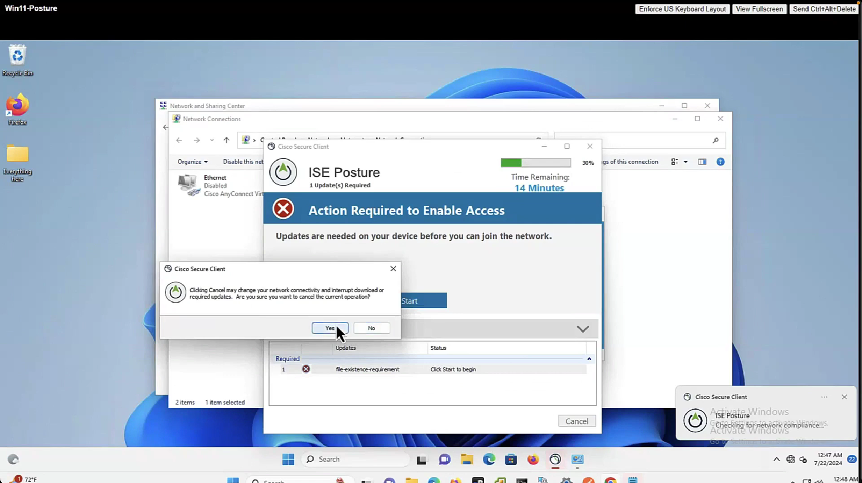Launch Microsoft Edge from the taskbar
Image resolution: width=862 pixels, height=483 pixels.
click(x=489, y=459)
